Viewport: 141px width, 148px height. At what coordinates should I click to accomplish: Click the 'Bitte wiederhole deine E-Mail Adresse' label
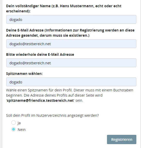coord(40,54)
